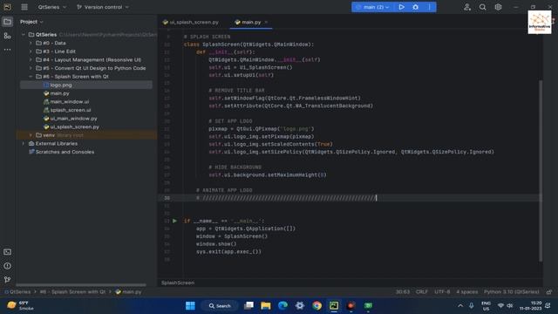This screenshot has width=558, height=314.
Task: Open Code With Me user icon
Action: tap(467, 7)
